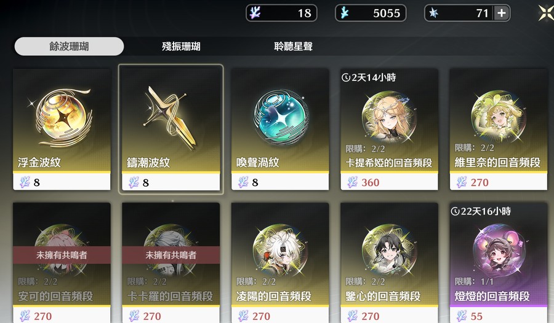Switch to the 殘振珊瑚 tab

coord(181,46)
